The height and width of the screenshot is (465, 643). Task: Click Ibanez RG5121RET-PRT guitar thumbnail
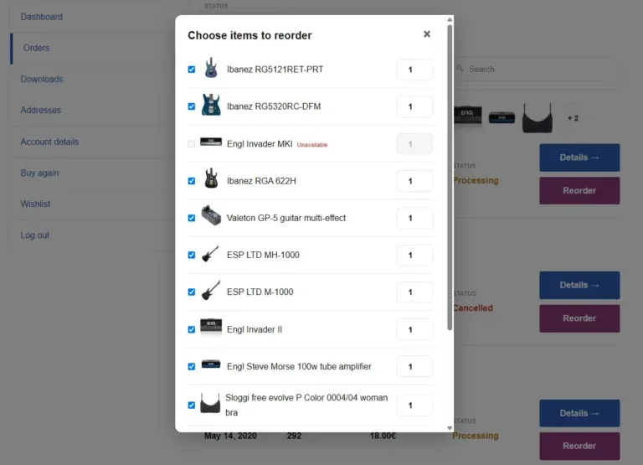(211, 68)
